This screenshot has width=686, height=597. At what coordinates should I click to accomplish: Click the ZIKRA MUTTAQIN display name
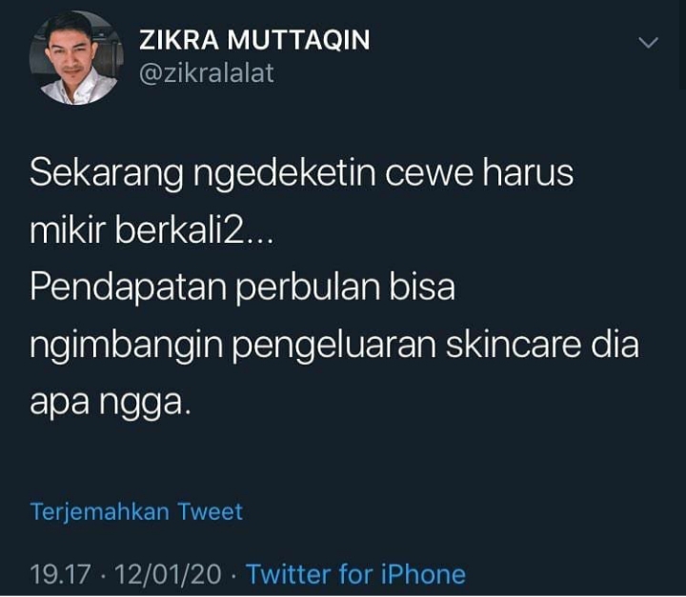254,40
